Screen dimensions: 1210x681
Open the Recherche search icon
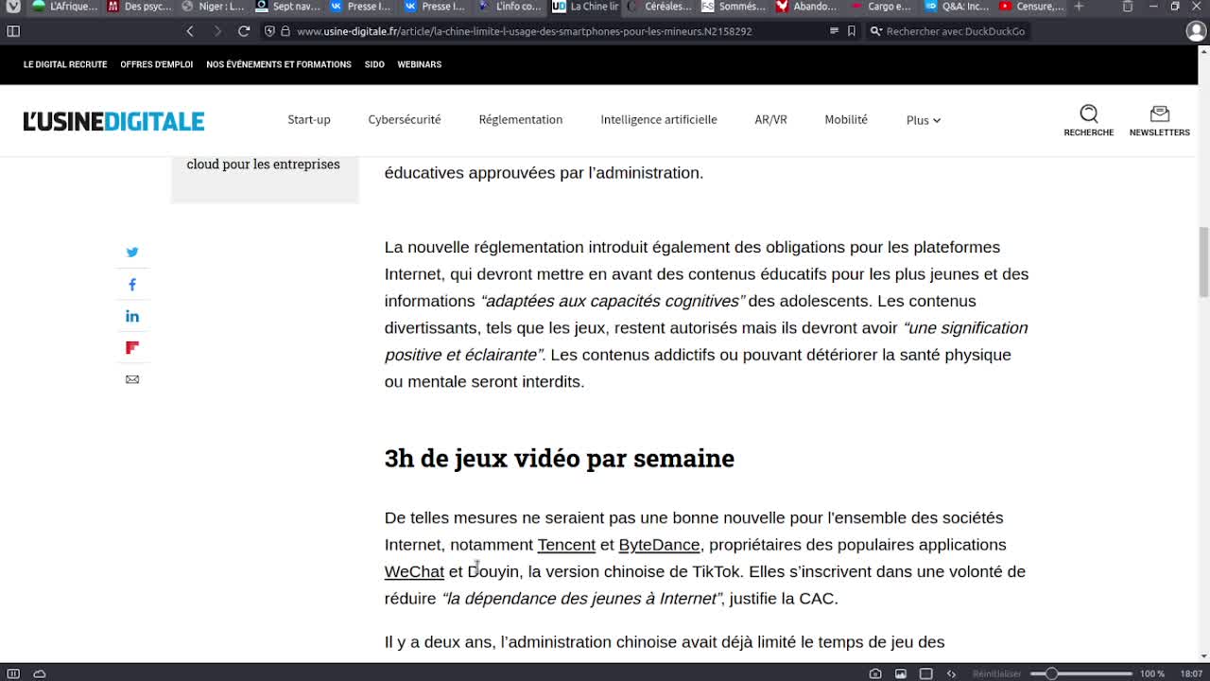coord(1089,120)
